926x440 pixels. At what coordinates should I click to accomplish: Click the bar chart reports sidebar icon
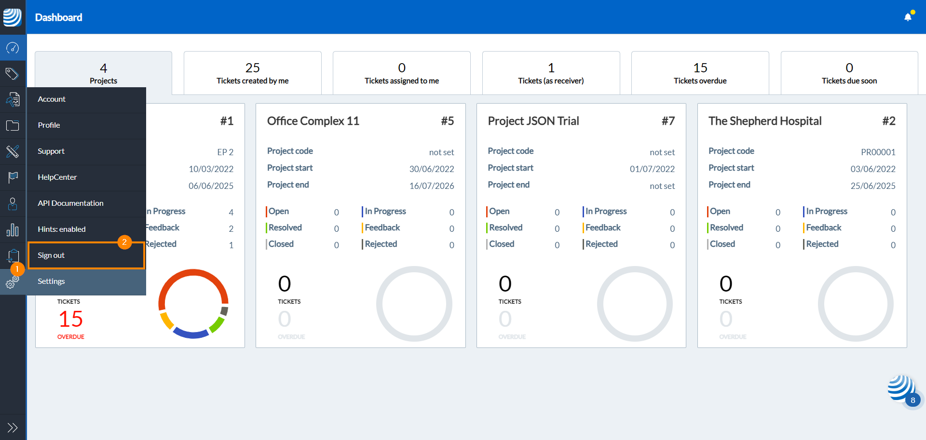[x=13, y=230]
